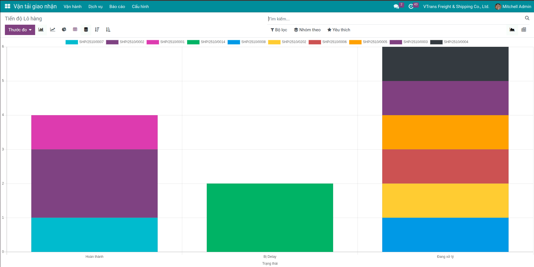Switch to line chart mode
534x267 pixels.
coord(53,30)
